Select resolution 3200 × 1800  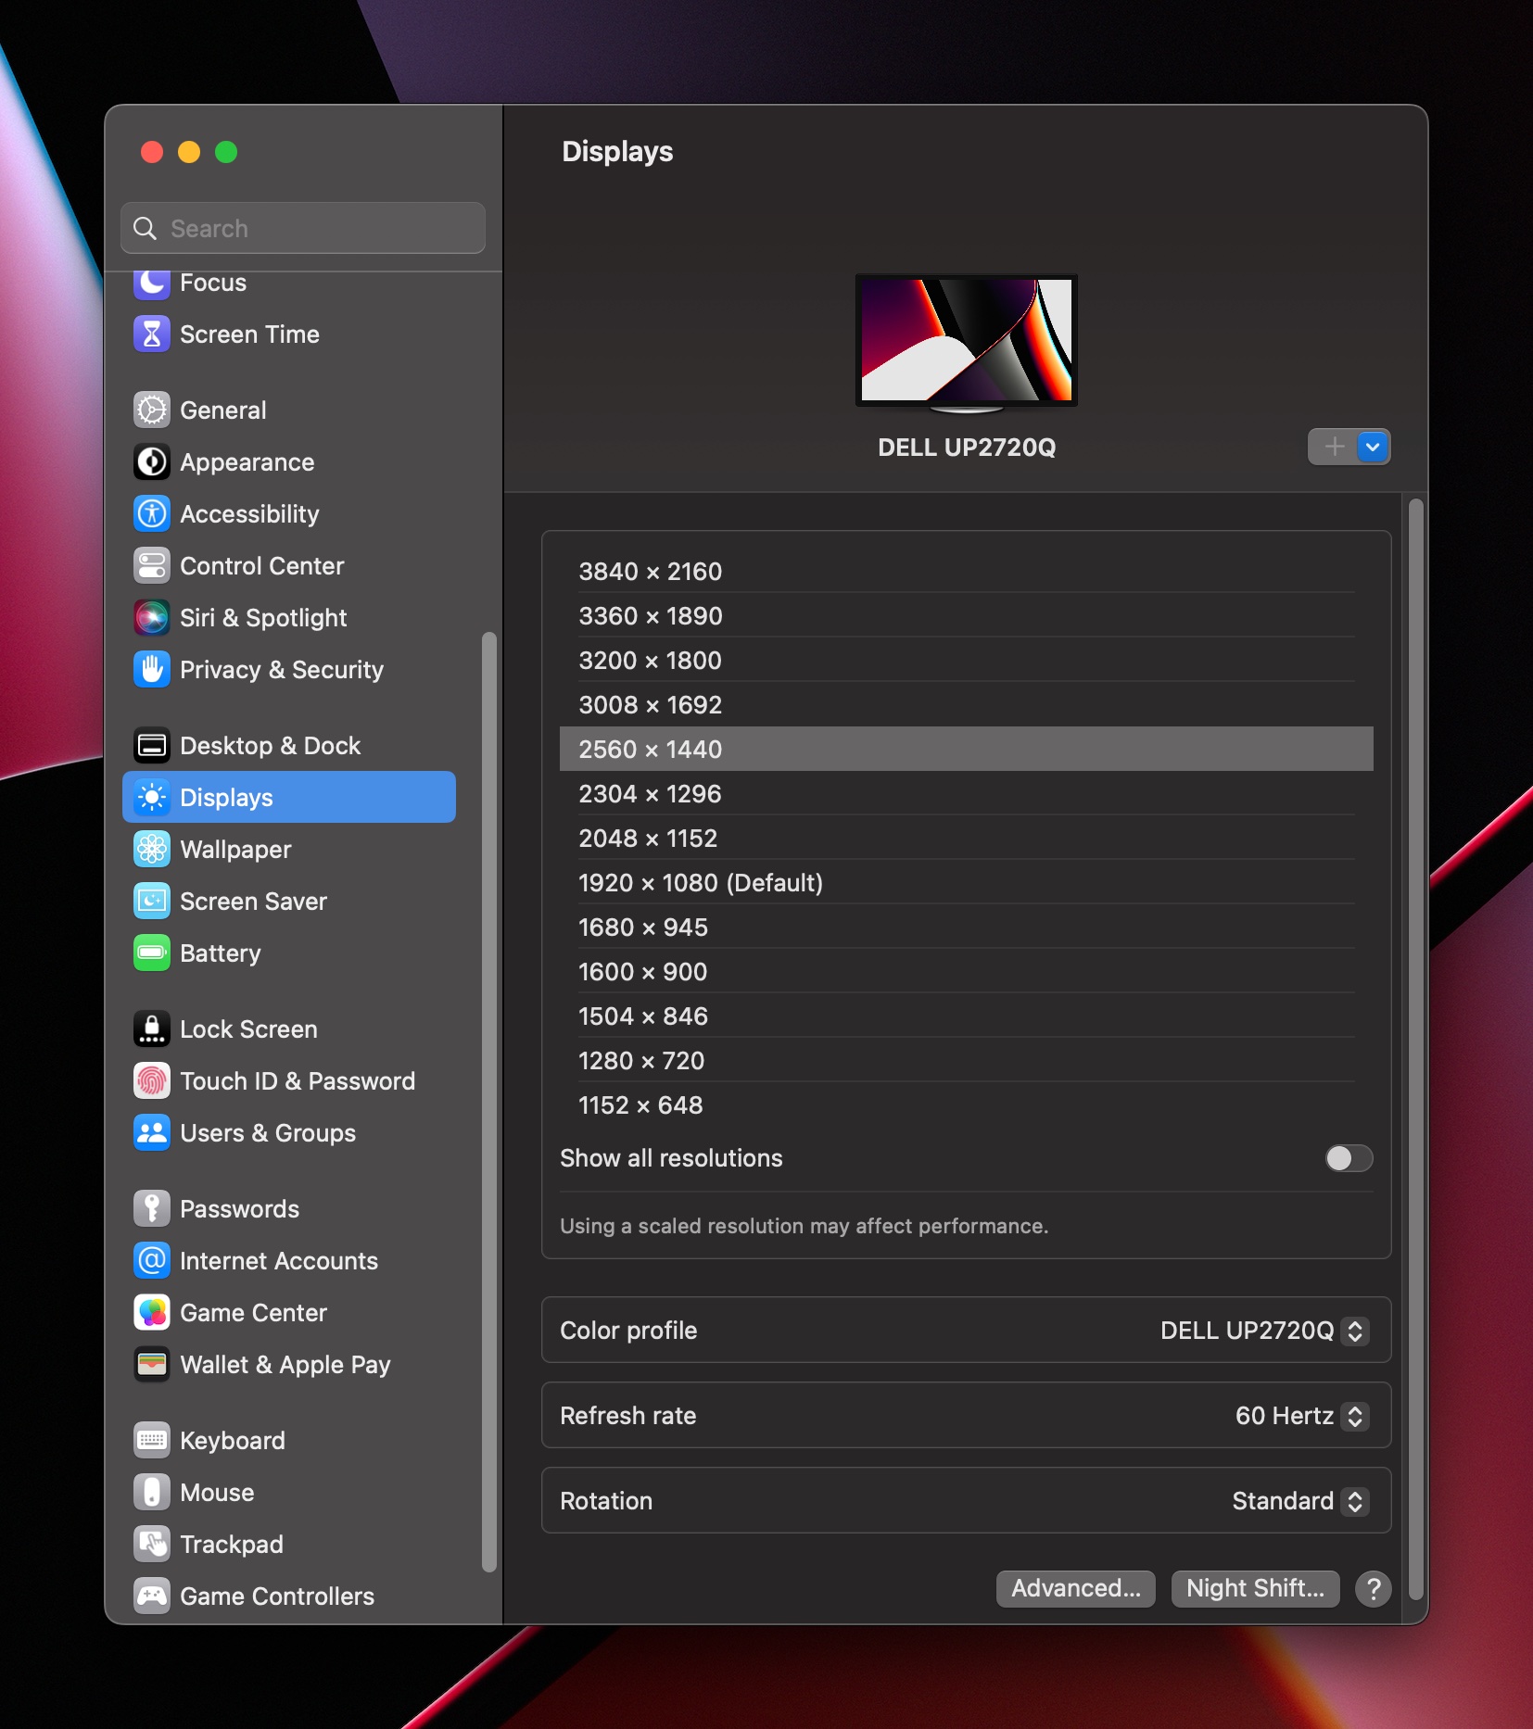point(967,661)
